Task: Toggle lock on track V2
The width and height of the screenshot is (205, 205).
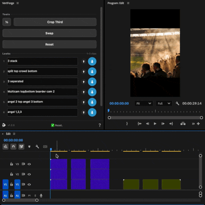Action: coord(11,174)
